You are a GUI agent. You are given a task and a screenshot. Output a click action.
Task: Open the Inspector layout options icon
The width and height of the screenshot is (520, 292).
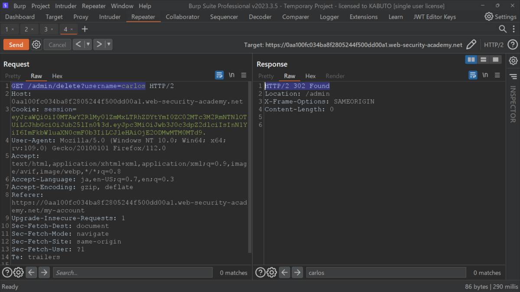click(x=513, y=77)
